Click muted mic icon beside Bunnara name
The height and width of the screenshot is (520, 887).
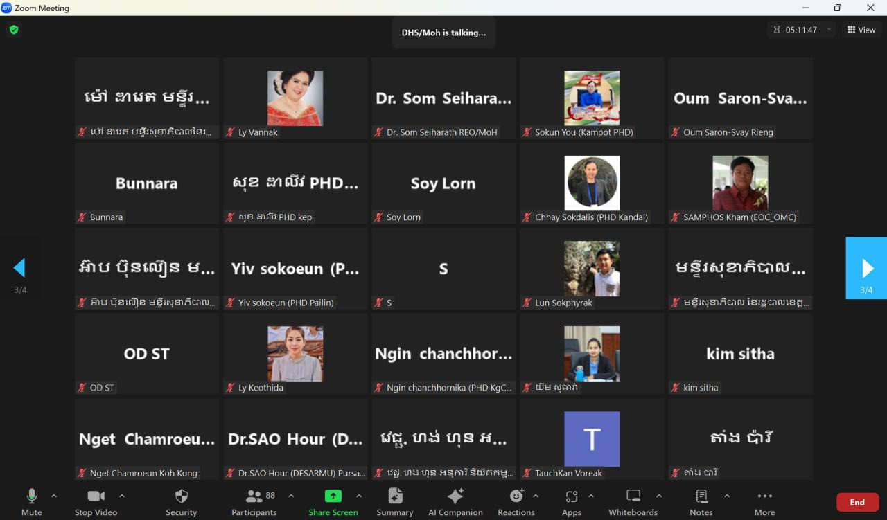[82, 217]
